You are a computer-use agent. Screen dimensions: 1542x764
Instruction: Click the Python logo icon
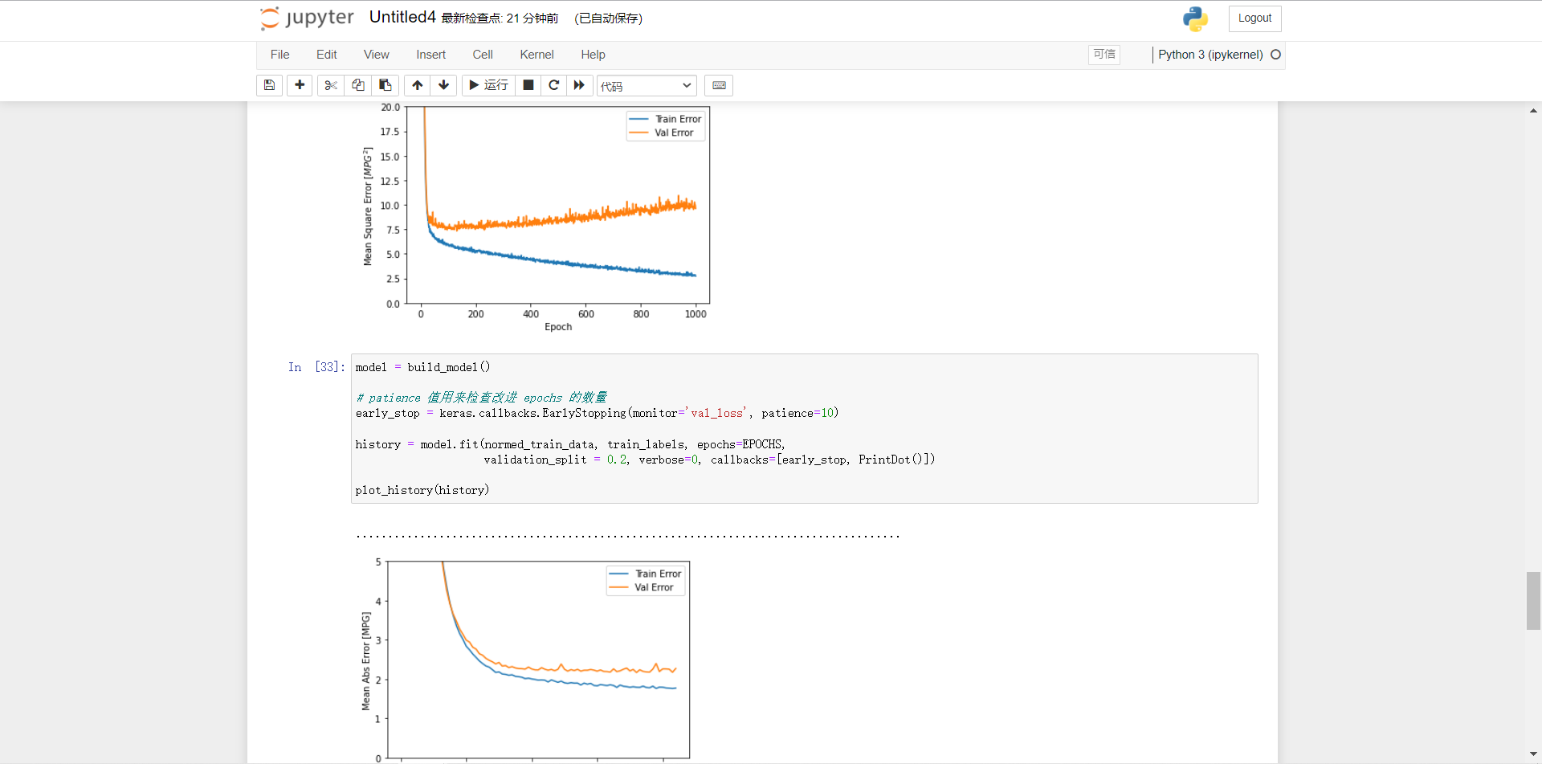[1195, 18]
